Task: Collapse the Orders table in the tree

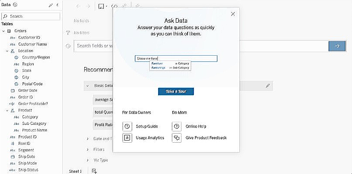Action: [3, 31]
